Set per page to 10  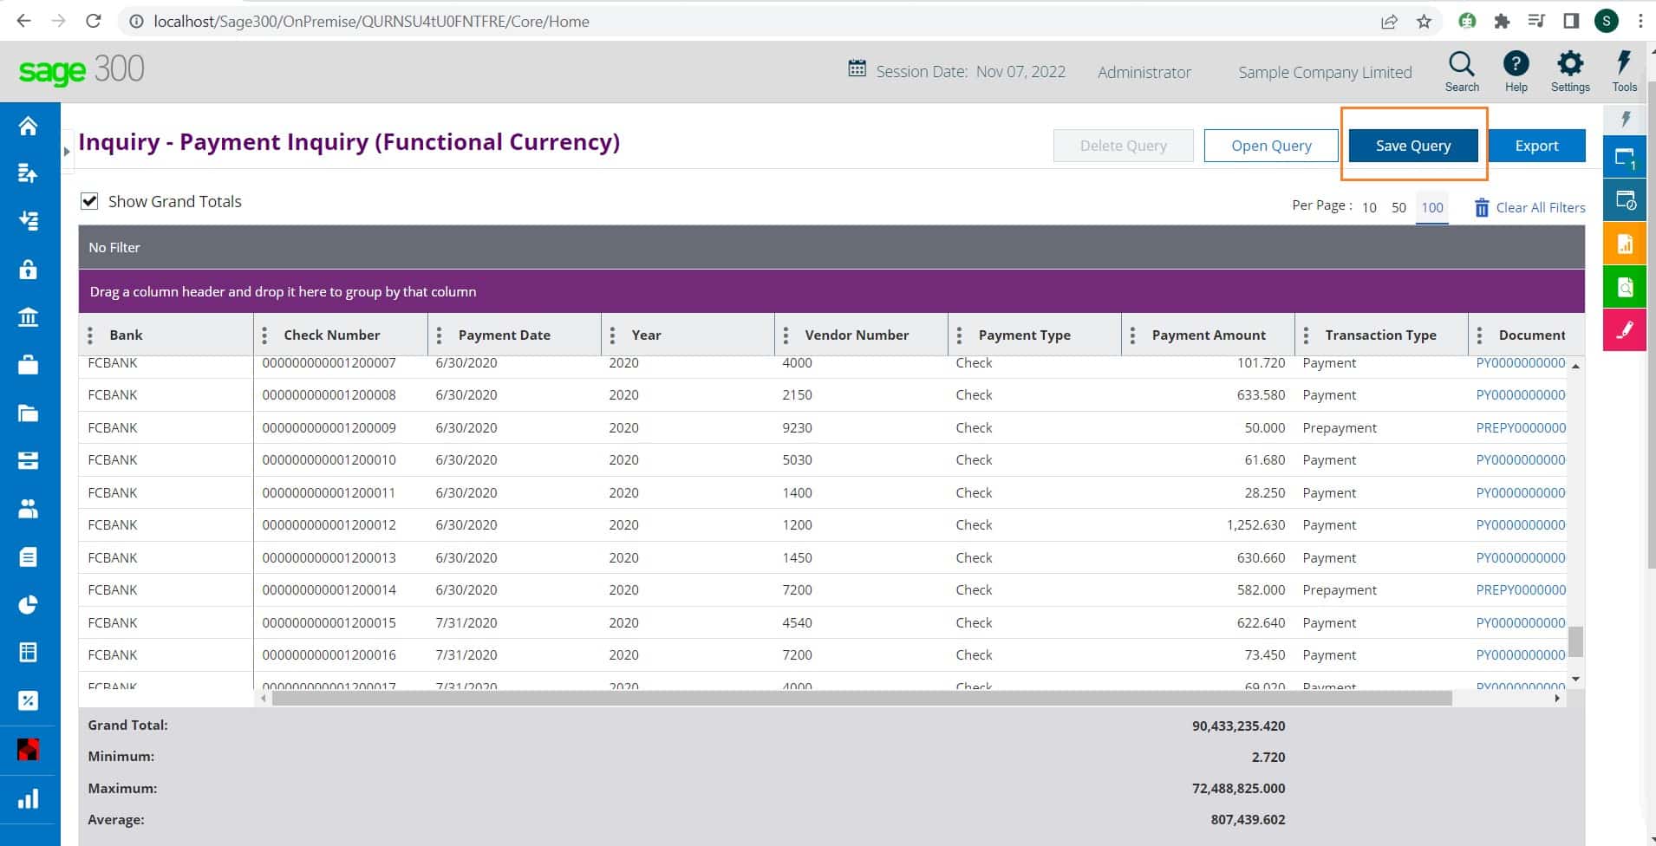(1369, 208)
